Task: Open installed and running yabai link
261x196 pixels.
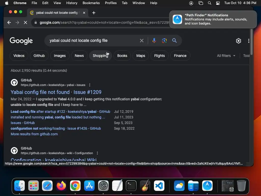Action: [x=58, y=117]
